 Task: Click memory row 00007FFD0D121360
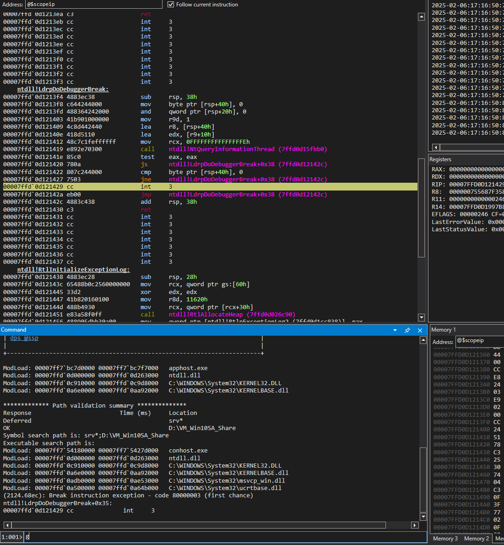coord(467,355)
